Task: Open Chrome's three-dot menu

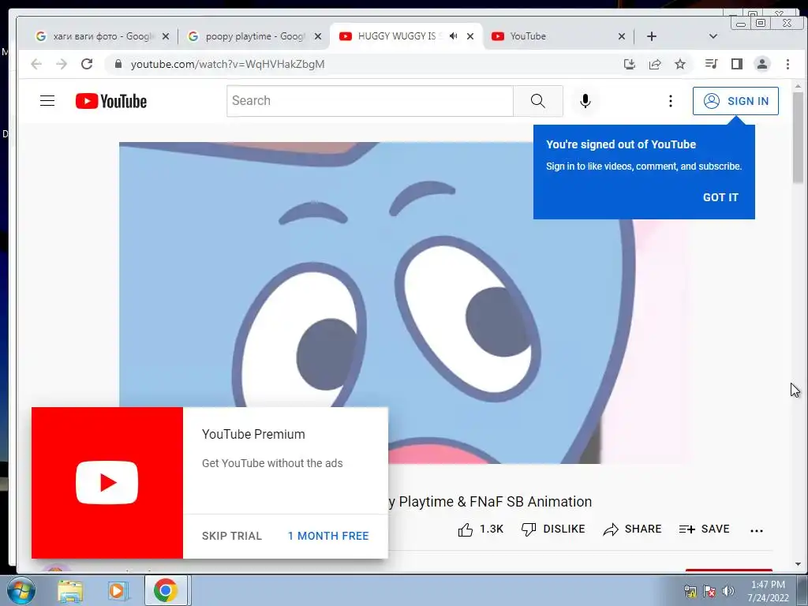Action: pyautogui.click(x=787, y=64)
